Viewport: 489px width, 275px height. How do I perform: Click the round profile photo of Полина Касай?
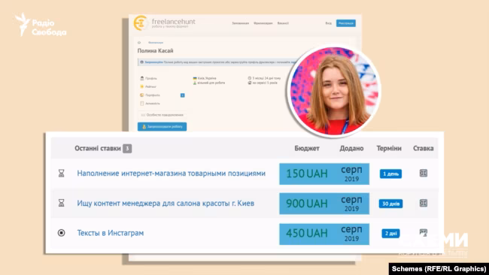(334, 91)
